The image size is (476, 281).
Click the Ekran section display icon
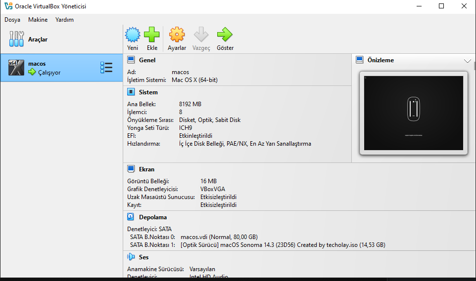tap(131, 169)
